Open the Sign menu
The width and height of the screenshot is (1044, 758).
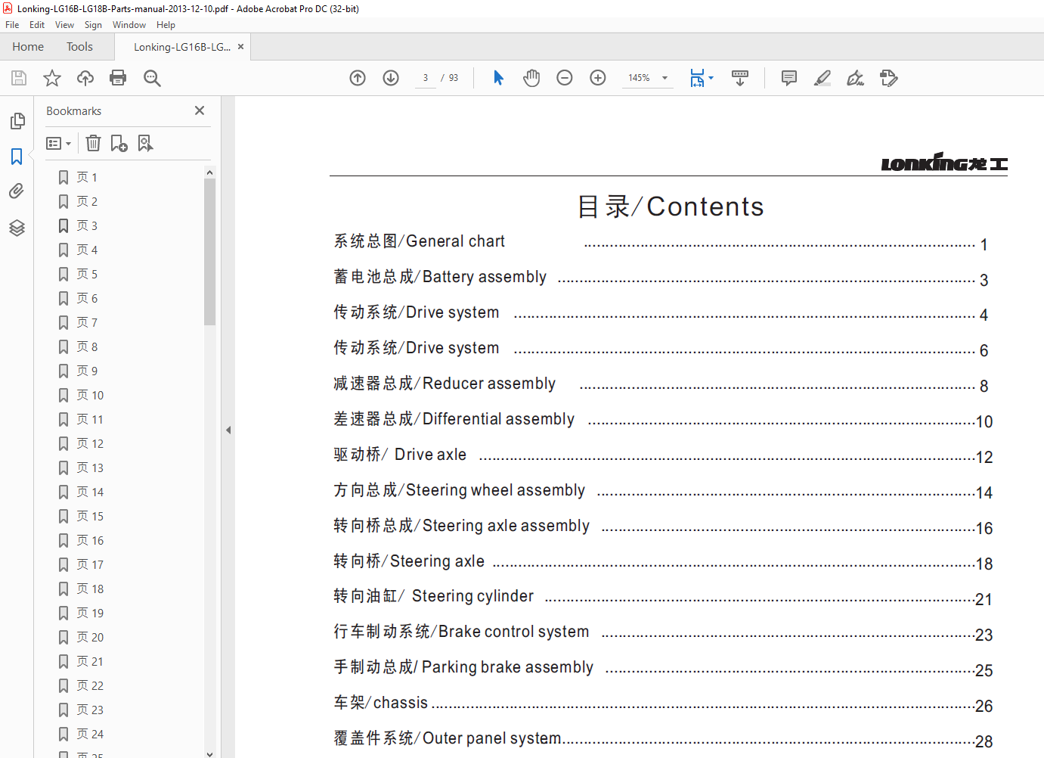93,25
